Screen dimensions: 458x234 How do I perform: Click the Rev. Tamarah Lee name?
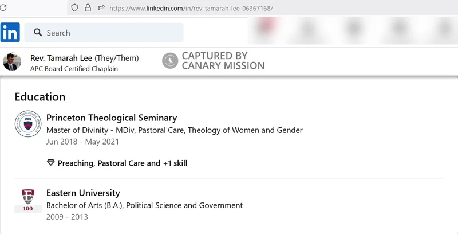[x=61, y=58]
